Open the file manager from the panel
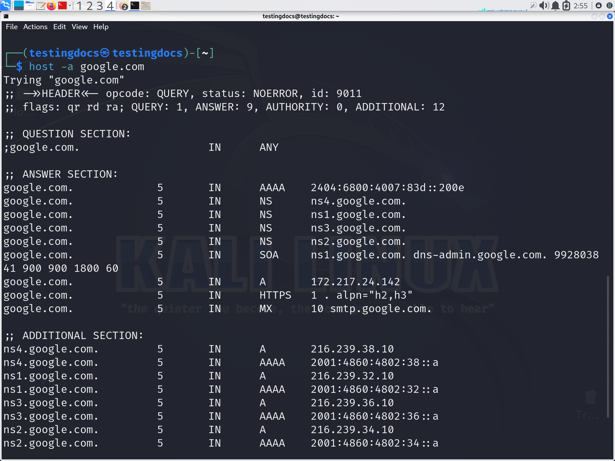The width and height of the screenshot is (615, 461). [29, 5]
